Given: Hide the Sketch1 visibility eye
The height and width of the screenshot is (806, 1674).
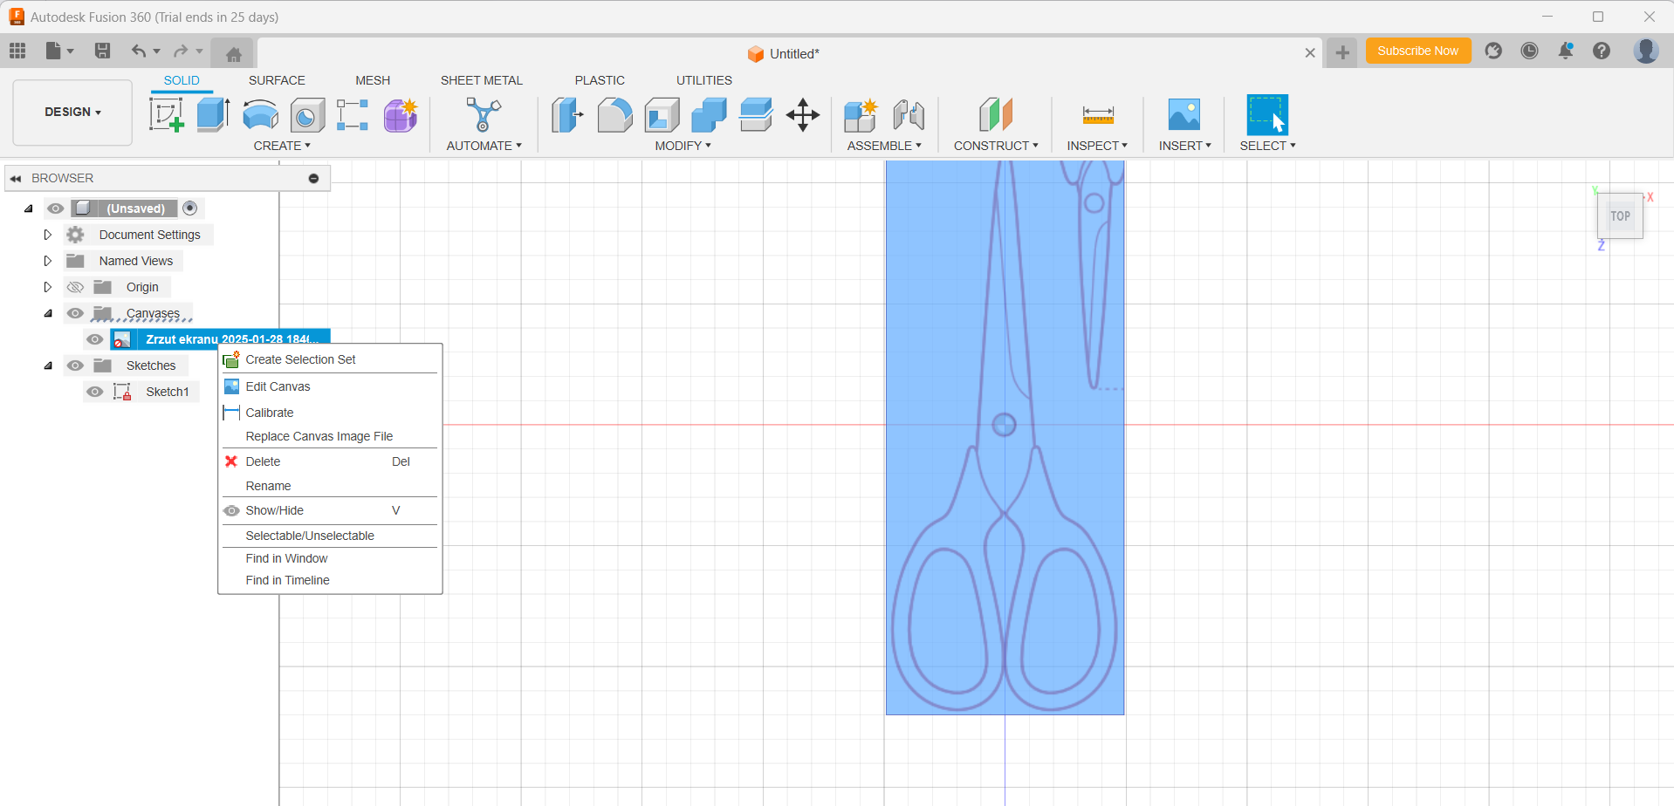Looking at the screenshot, I should (x=95, y=392).
